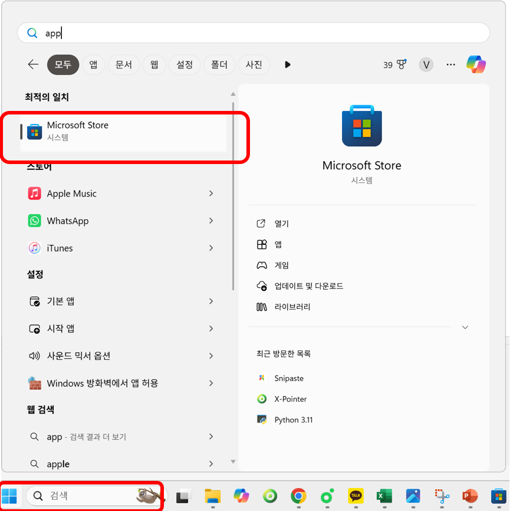Open PowerPoint from the taskbar
510x511 pixels.
pos(470,496)
